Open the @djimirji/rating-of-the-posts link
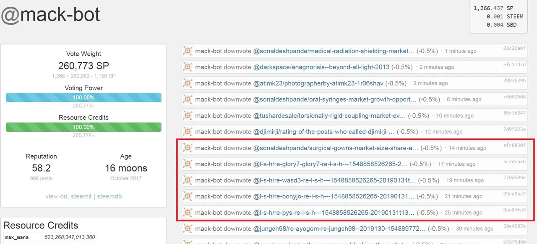537x244 pixels. point(324,131)
